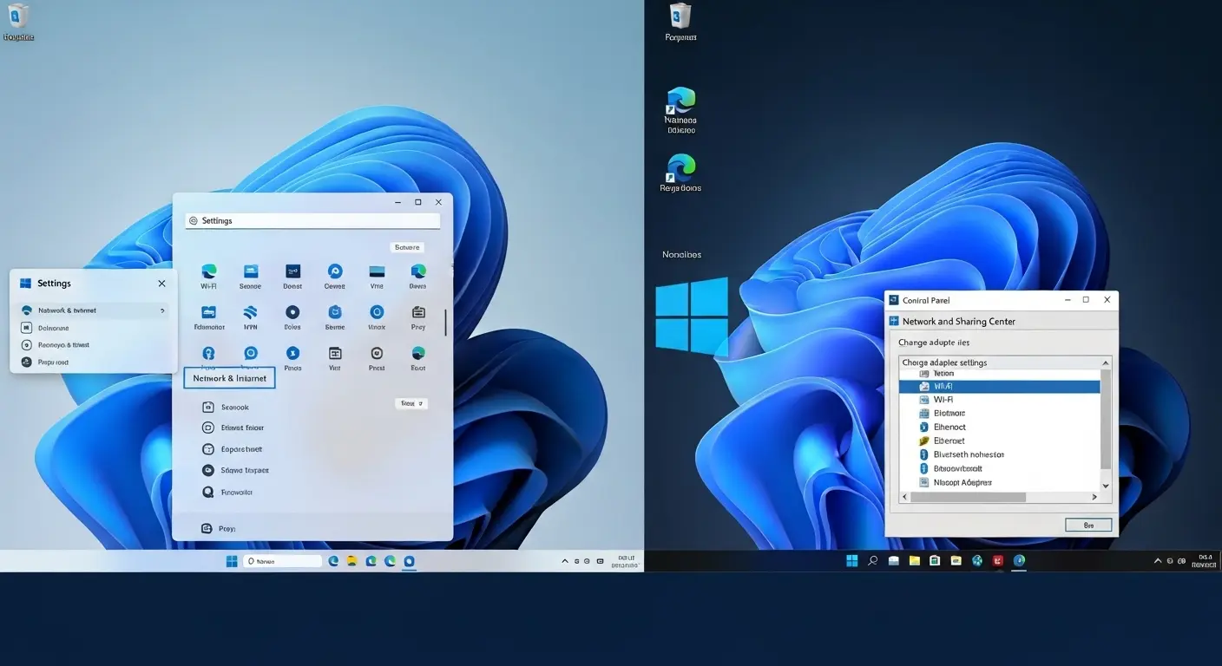
Task: Select 'Dolmonne' in the small Settings popup
Action: click(x=94, y=328)
